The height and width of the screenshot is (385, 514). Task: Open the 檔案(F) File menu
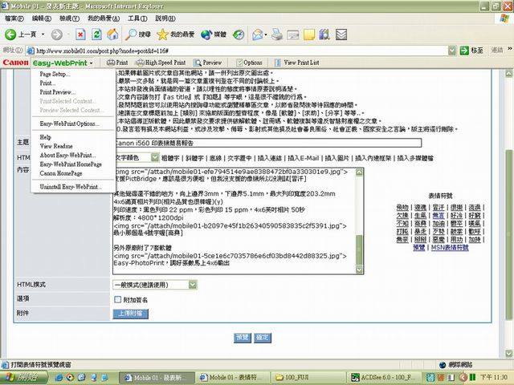pos(14,18)
